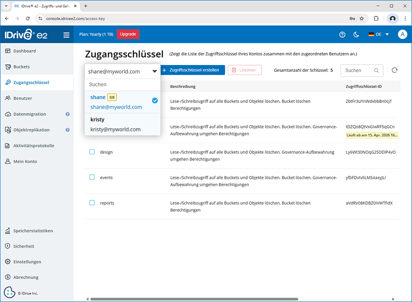
Task: Open Chrome profile icon
Action: coord(393,18)
